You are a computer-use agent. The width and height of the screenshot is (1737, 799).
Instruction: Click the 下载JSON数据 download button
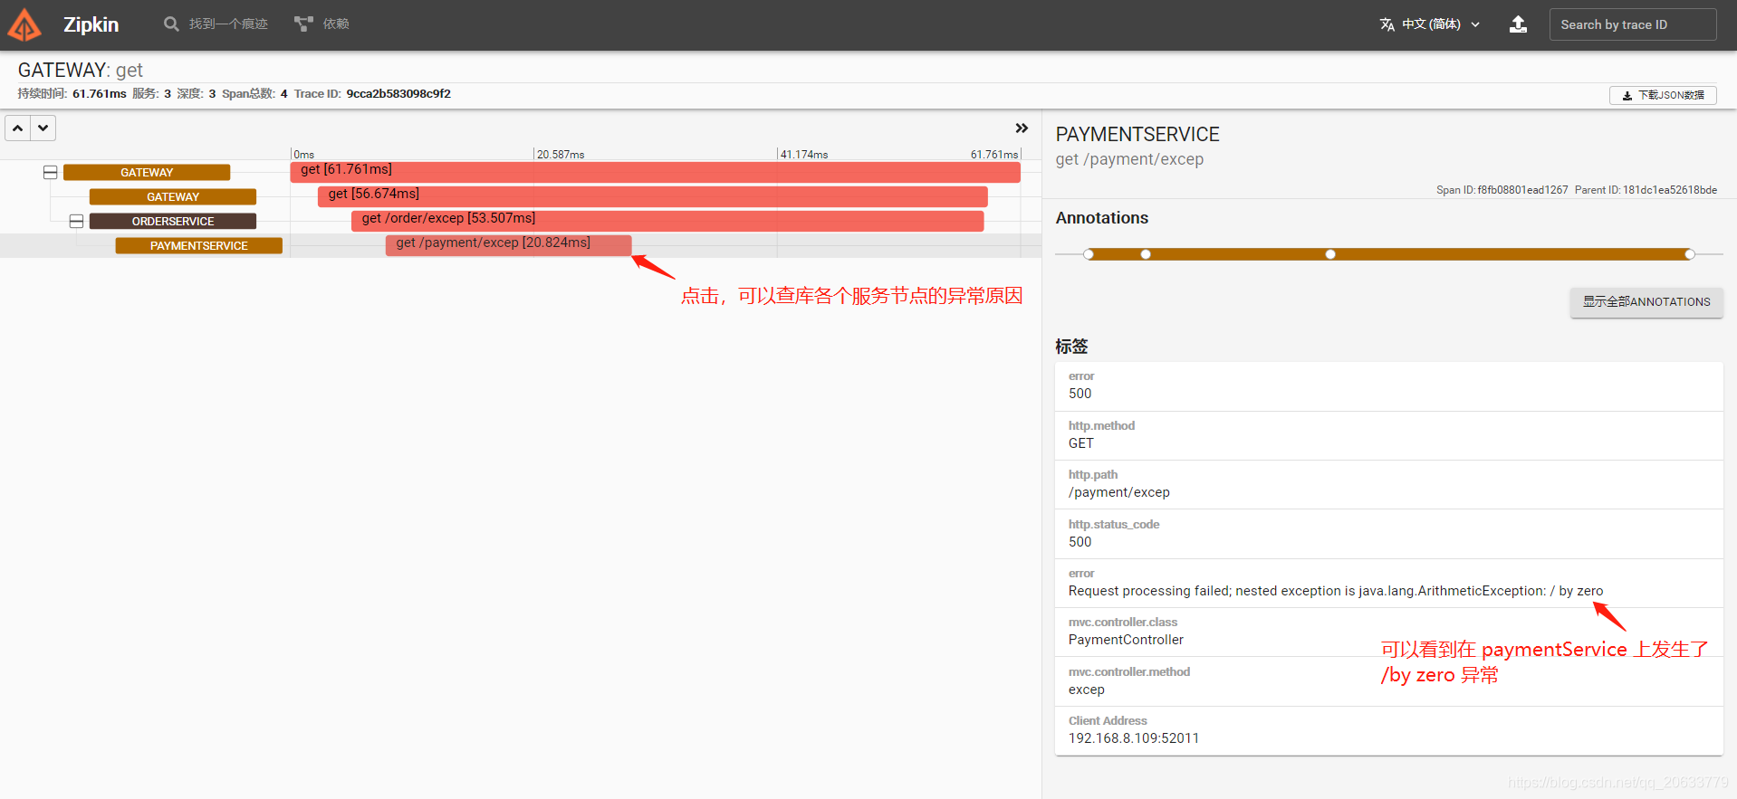[1663, 95]
